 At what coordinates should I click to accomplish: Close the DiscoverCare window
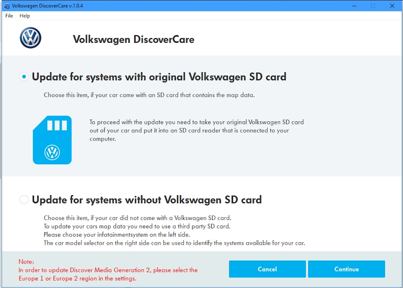point(392,5)
